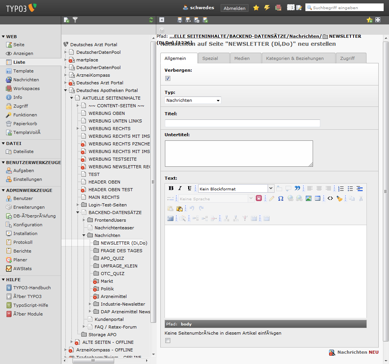Viewport: 389px width, 364px height.
Task: Enable the no page breaks checkbox
Action: [x=168, y=341]
